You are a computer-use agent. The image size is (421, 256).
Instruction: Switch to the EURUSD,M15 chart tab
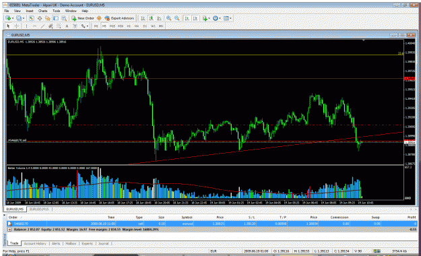tap(39, 209)
